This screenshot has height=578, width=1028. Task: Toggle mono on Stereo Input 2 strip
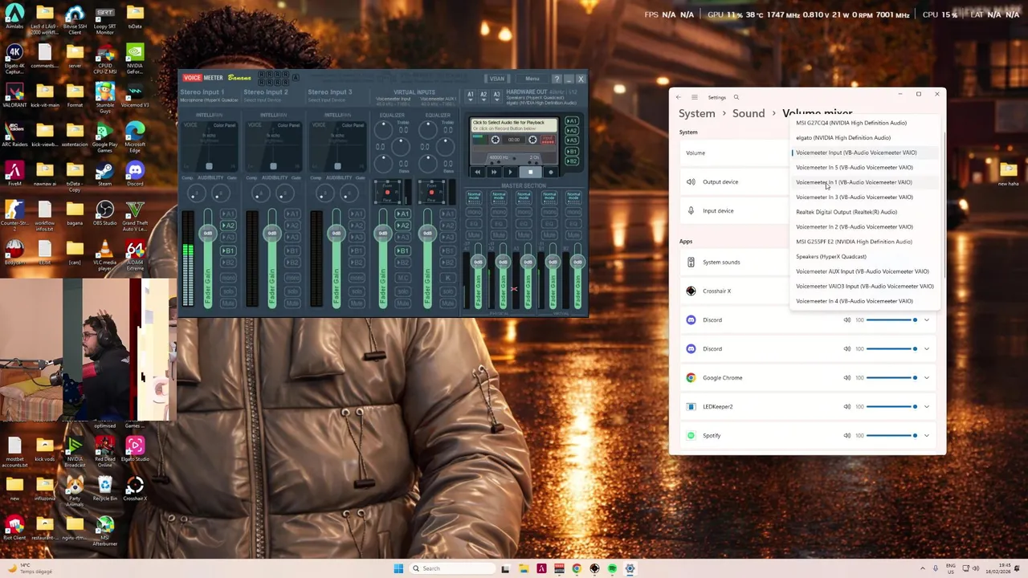[292, 277]
